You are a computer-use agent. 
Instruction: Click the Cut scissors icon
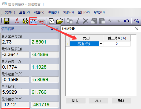(78, 21)
